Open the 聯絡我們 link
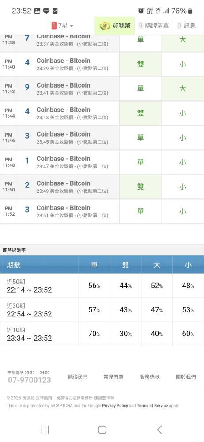 (77, 377)
